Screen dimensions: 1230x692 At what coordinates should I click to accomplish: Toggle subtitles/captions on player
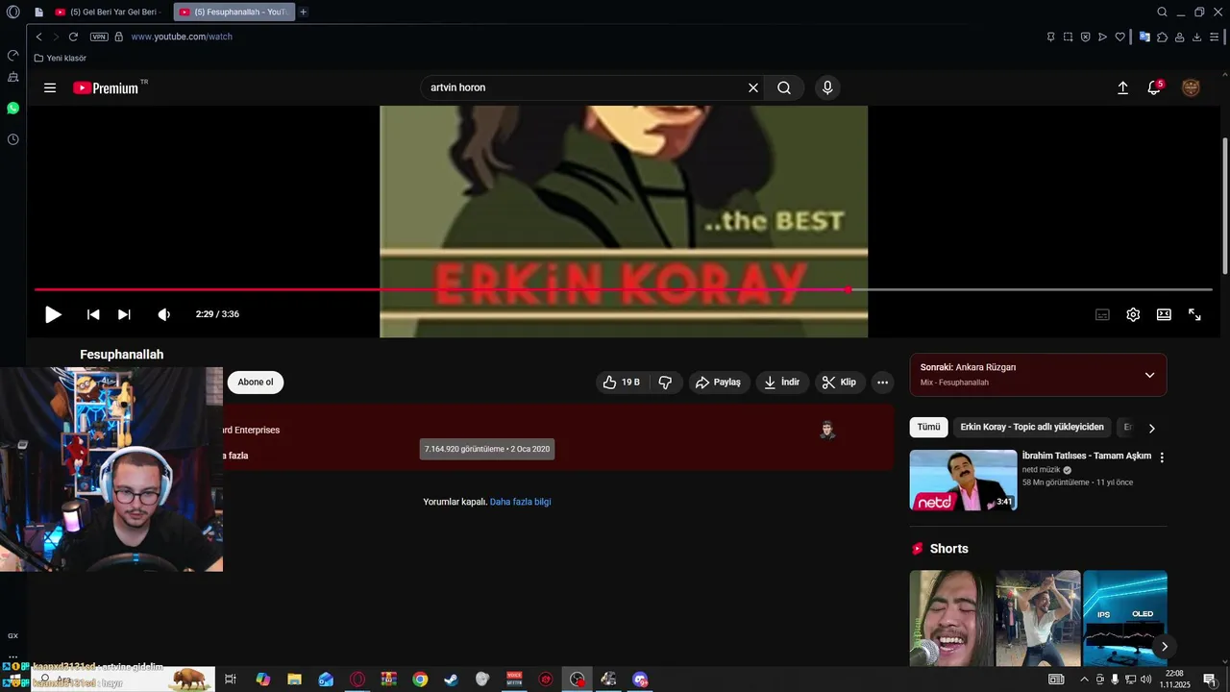click(1102, 314)
